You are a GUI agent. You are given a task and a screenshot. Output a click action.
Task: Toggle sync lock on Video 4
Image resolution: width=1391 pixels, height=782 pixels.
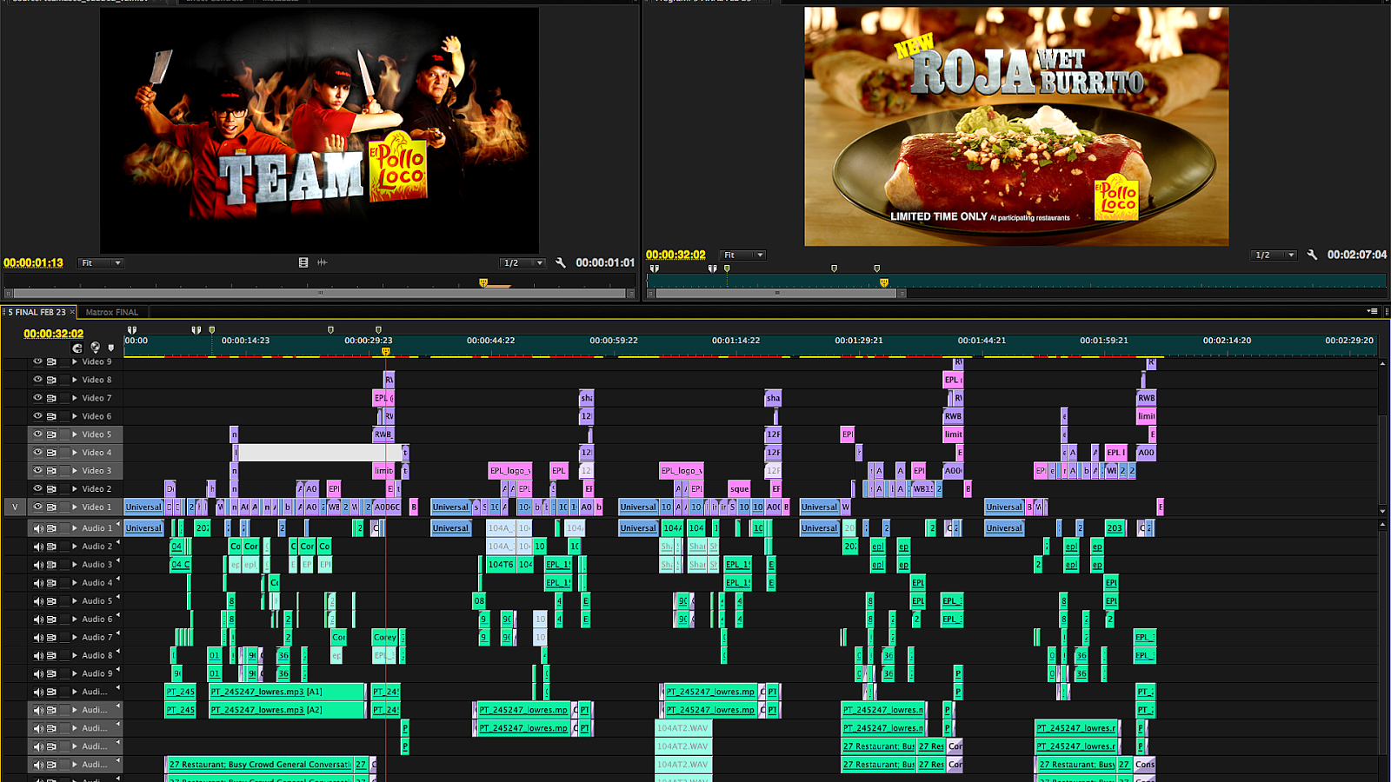point(51,453)
